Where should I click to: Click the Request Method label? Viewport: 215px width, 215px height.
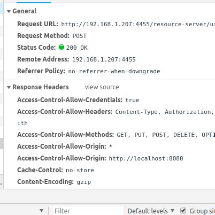pyautogui.click(x=43, y=36)
